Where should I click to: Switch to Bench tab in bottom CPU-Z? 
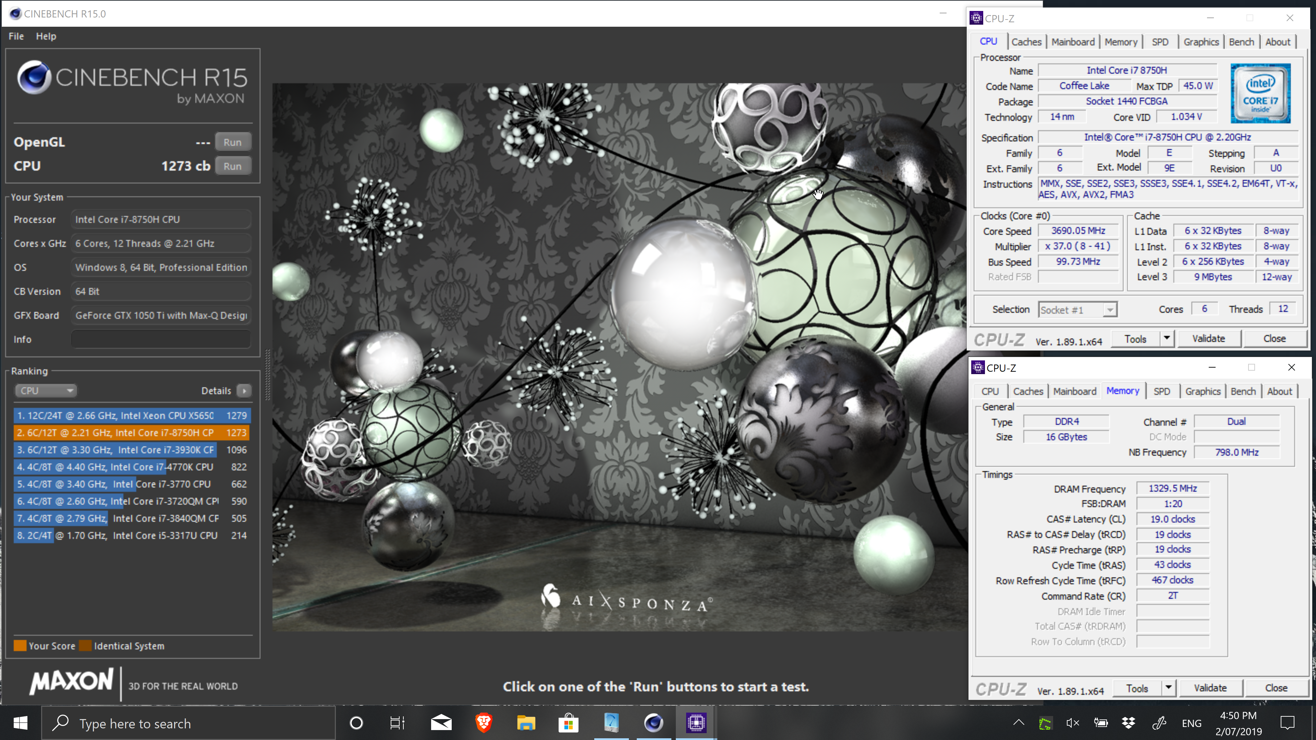[1243, 391]
